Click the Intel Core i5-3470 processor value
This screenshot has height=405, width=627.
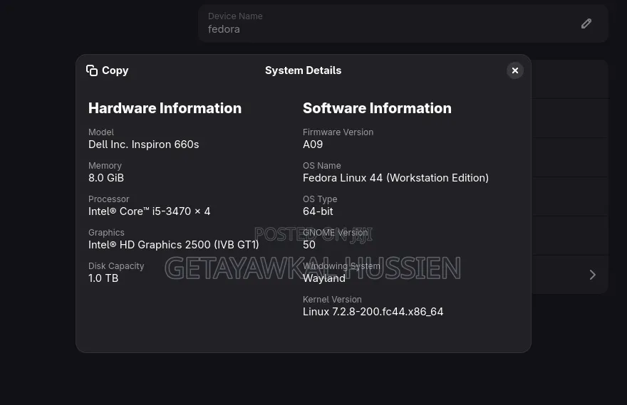(x=149, y=211)
